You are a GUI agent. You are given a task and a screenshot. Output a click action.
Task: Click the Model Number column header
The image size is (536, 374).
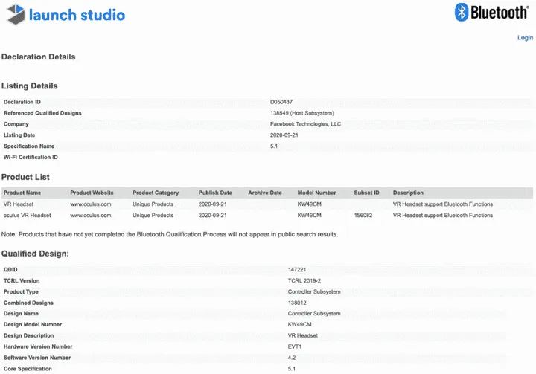316,193
